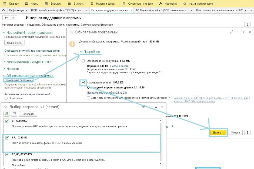The image size is (254, 169).
Task: Toggle the Исправления (патчи) checkbox
Action: click(83, 82)
